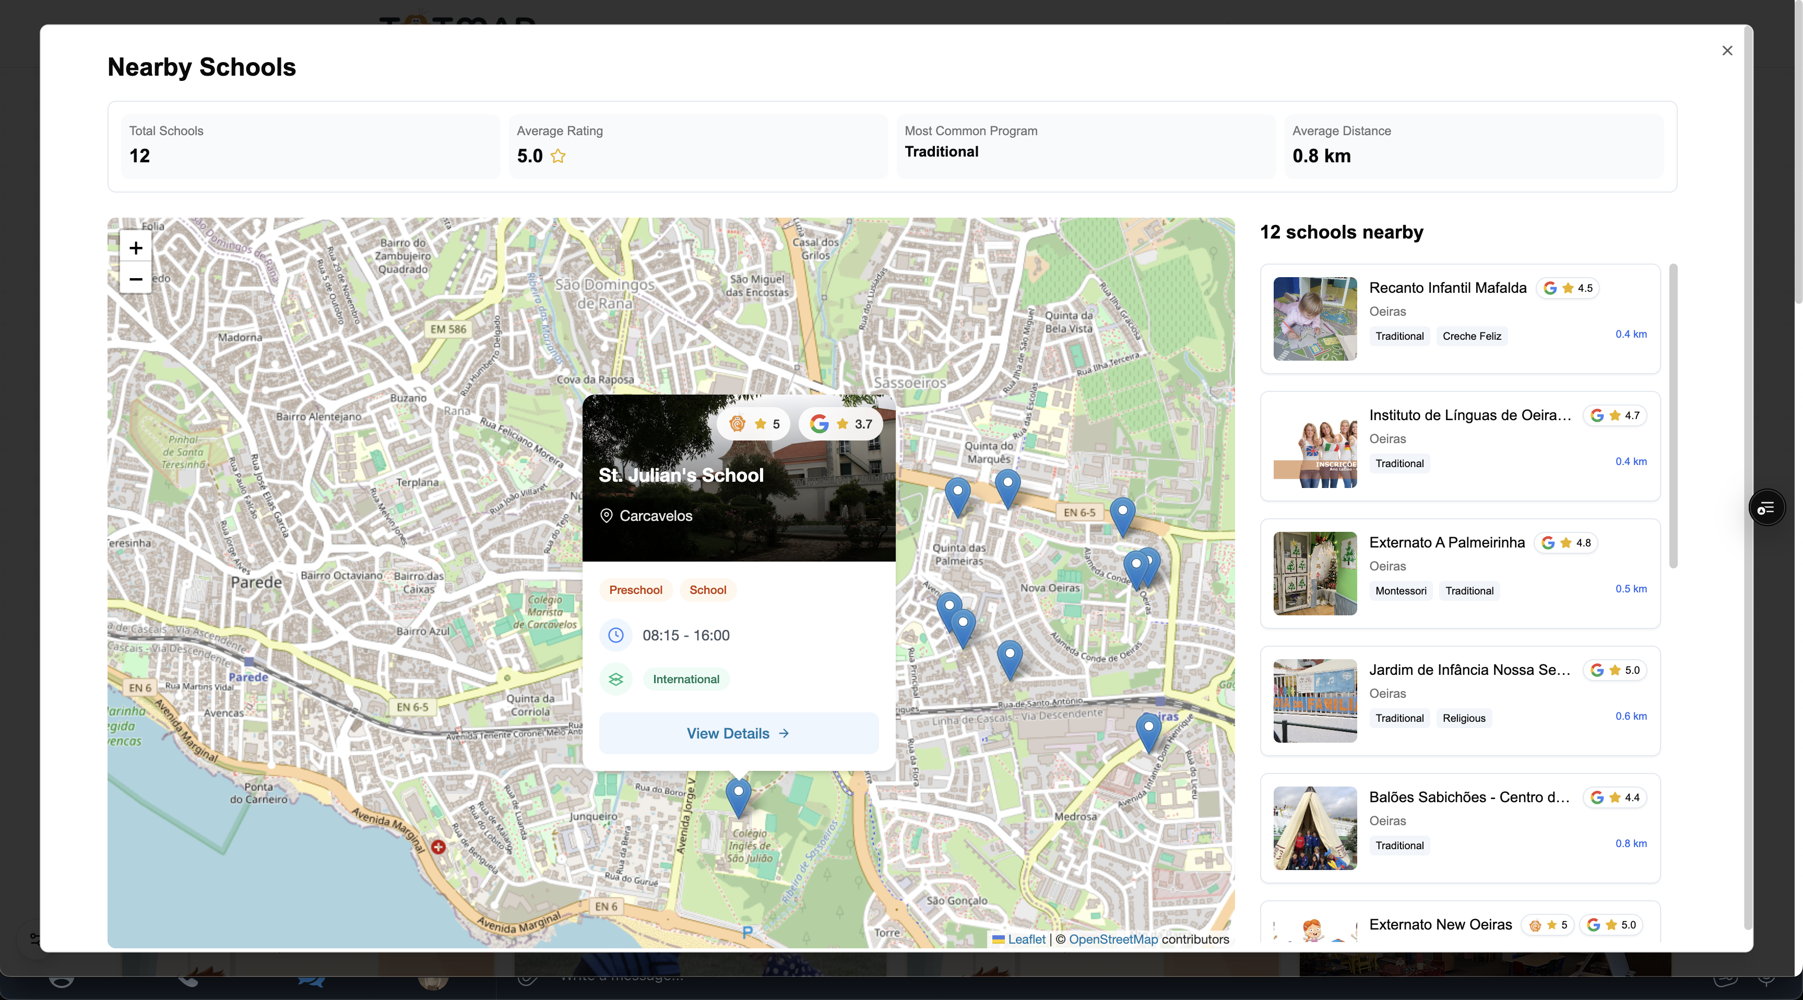The width and height of the screenshot is (1803, 1000).
Task: Open the Leaflet attribution link
Action: point(1026,939)
